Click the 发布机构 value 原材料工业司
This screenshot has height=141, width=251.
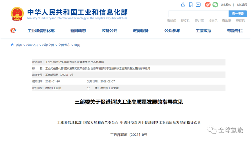[x=53, y=88]
